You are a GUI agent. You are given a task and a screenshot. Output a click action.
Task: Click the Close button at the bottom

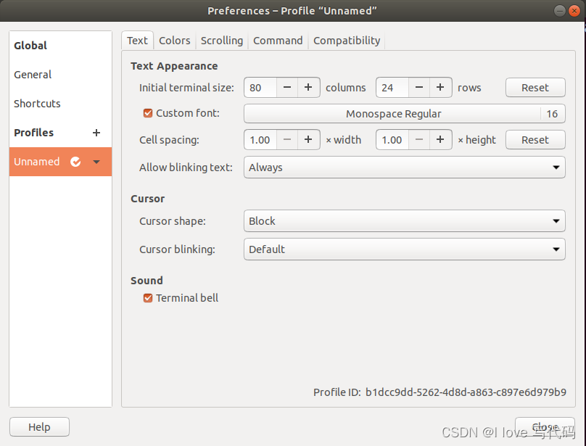[545, 427]
